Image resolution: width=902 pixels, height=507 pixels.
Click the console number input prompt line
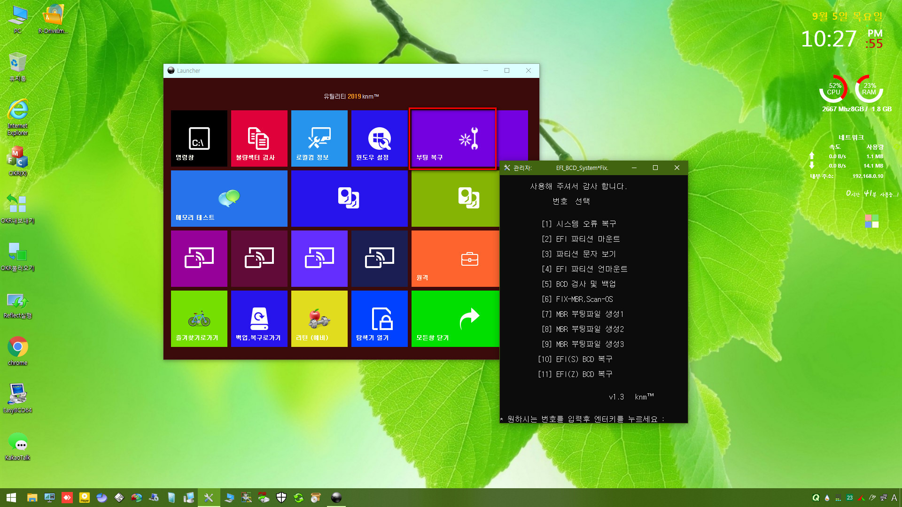[583, 419]
